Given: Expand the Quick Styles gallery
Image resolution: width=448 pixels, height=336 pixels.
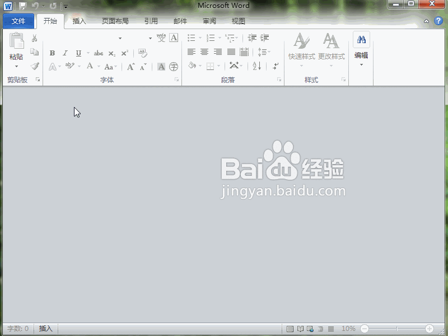Looking at the screenshot, I should [301, 50].
